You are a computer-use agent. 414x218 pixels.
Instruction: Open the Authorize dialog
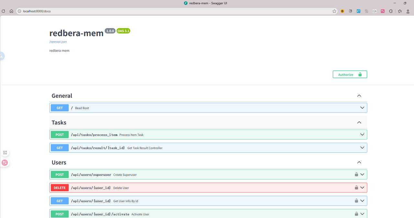[350, 75]
